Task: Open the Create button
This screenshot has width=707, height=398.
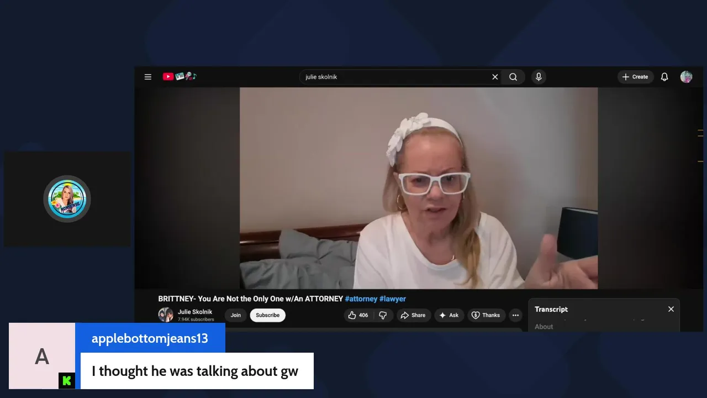Action: (635, 77)
